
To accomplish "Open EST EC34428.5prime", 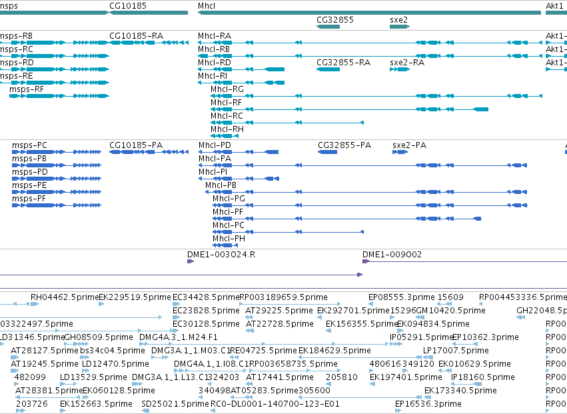I will point(206,297).
